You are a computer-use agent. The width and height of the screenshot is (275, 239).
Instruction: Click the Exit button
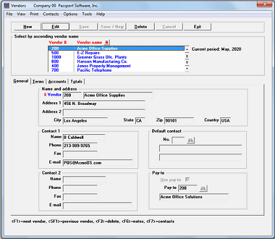pos(198,27)
